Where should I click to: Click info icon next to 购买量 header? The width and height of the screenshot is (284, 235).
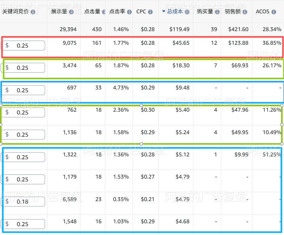coord(217,12)
